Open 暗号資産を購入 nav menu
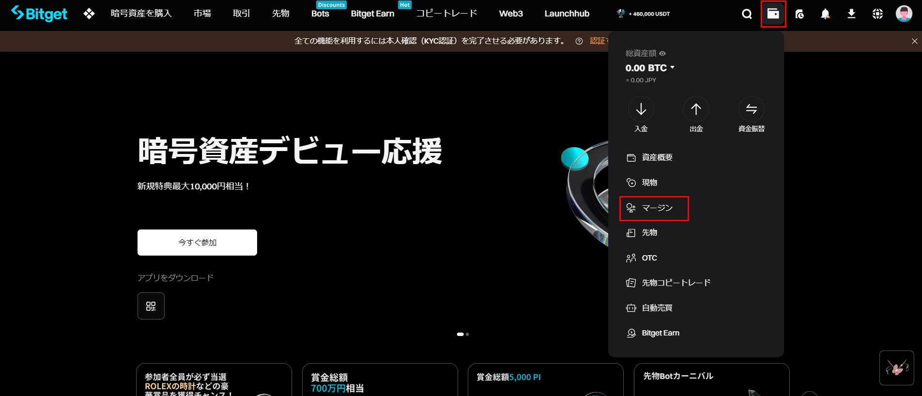Image resolution: width=922 pixels, height=396 pixels. tap(141, 14)
